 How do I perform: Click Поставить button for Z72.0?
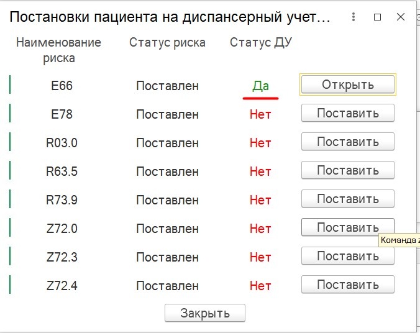click(347, 227)
